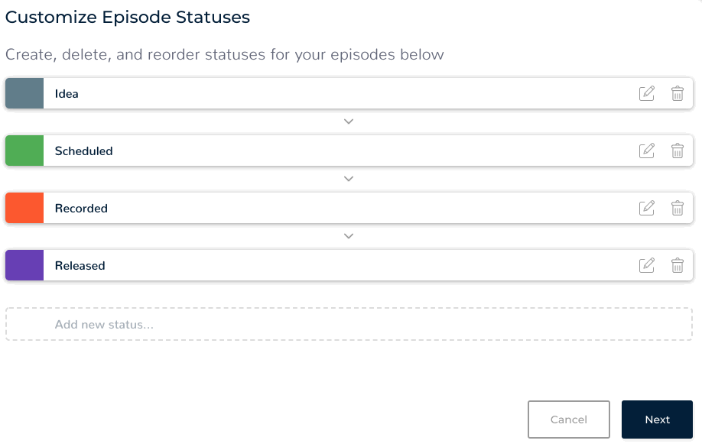Image resolution: width=702 pixels, height=447 pixels.
Task: Delete the Scheduled status
Action: 678,151
